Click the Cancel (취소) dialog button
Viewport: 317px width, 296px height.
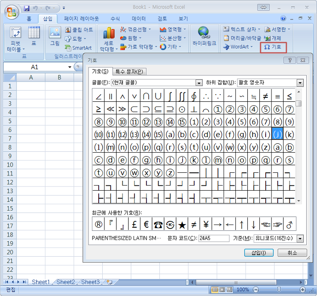[292, 253]
